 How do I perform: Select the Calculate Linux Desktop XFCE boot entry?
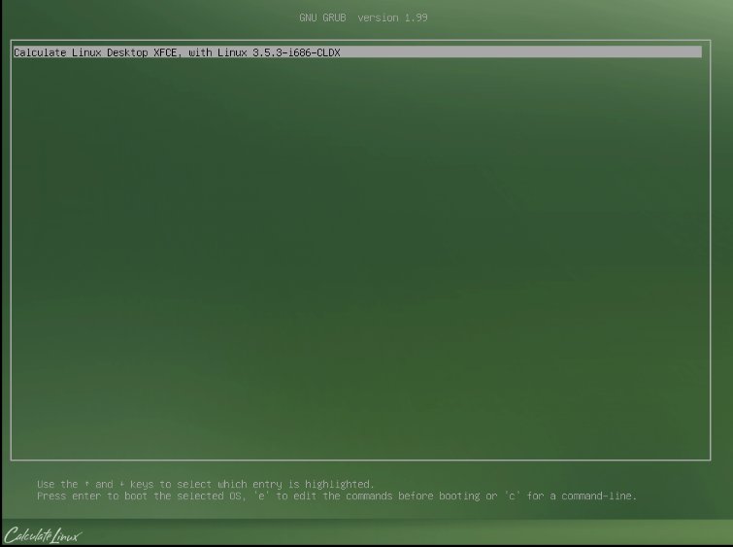coord(357,52)
